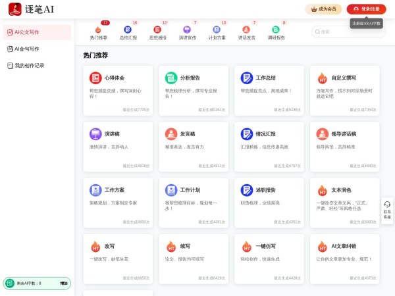This screenshot has height=296, width=395.
Task: Open the 心得体会 writing template icon
Action: point(95,78)
